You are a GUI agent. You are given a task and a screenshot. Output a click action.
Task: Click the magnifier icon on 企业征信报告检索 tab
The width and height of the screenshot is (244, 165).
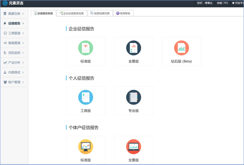(x=61, y=13)
